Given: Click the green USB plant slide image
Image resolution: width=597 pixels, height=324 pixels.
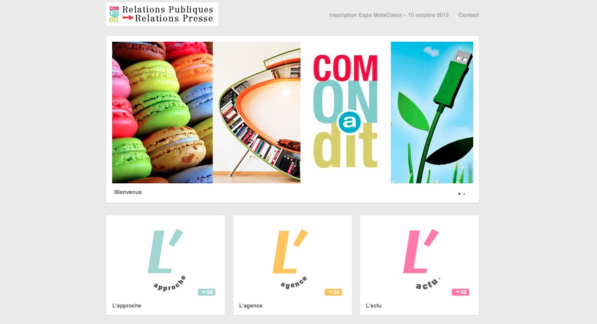Looking at the screenshot, I should coord(432,113).
